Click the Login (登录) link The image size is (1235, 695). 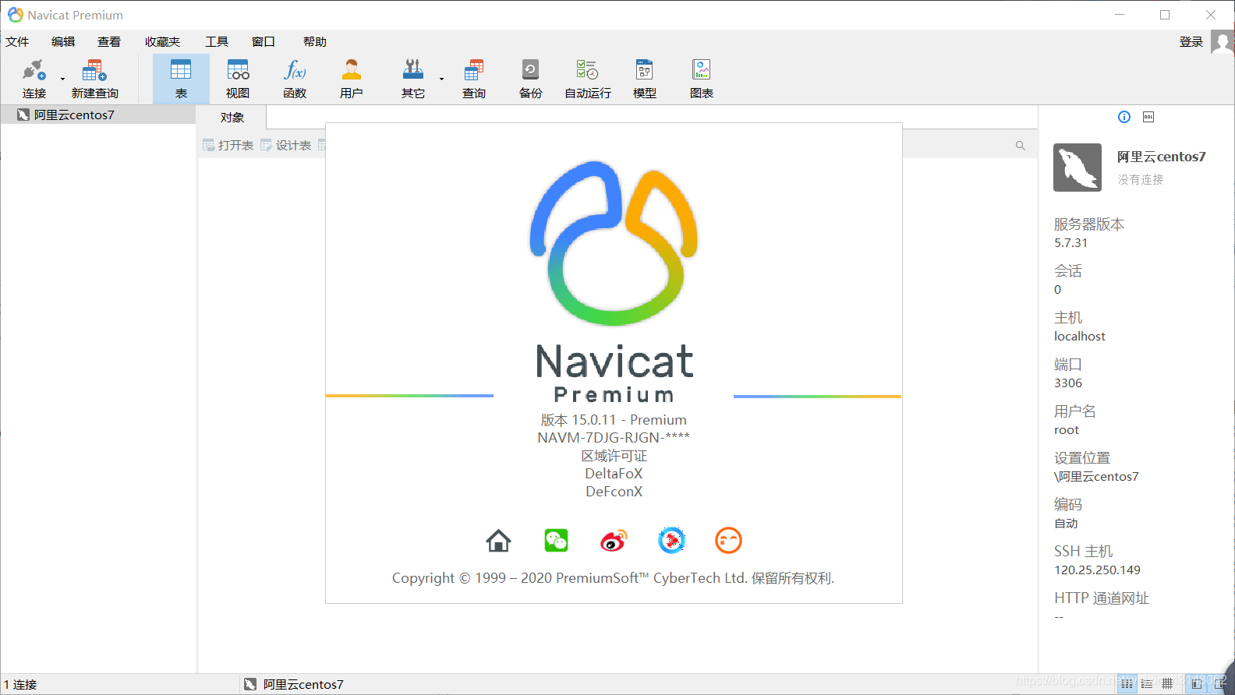tap(1191, 42)
